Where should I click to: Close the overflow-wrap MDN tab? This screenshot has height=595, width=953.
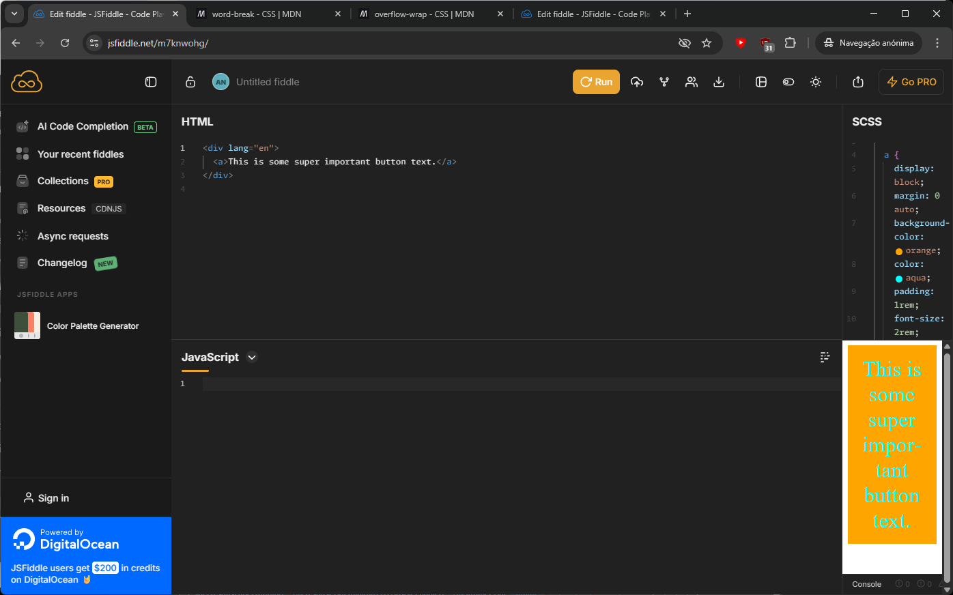[x=500, y=14]
